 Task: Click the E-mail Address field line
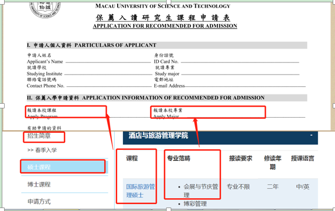point(245,86)
